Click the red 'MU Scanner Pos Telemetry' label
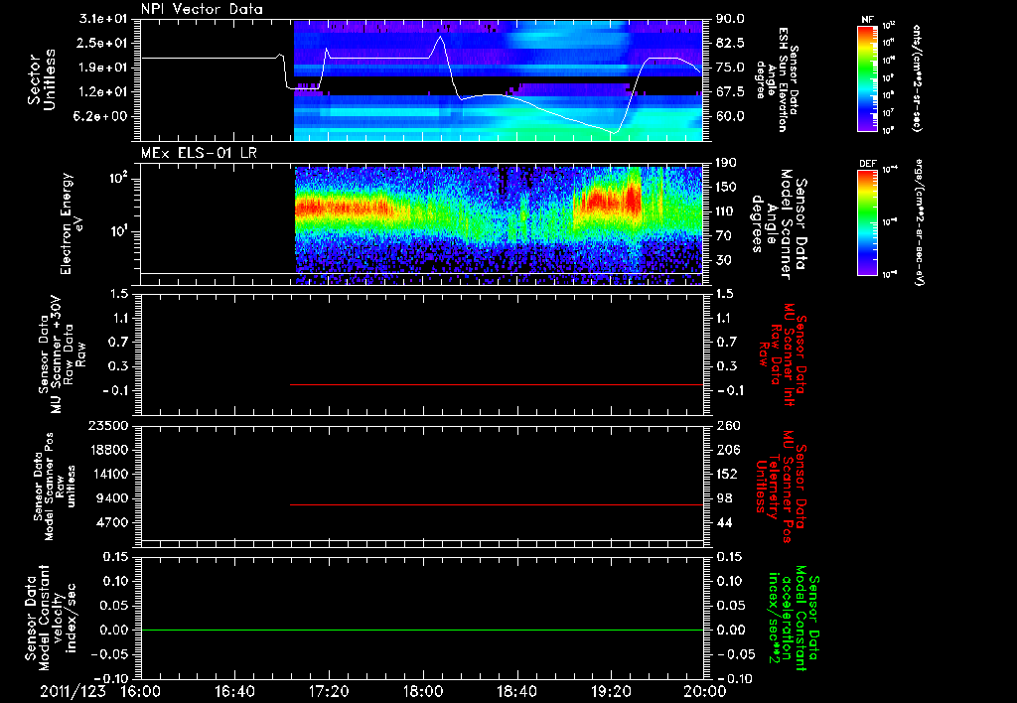Viewport: 1017px width, 703px height. 782,487
